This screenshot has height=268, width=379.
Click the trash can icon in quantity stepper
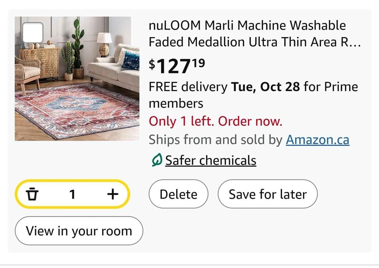[x=32, y=194]
